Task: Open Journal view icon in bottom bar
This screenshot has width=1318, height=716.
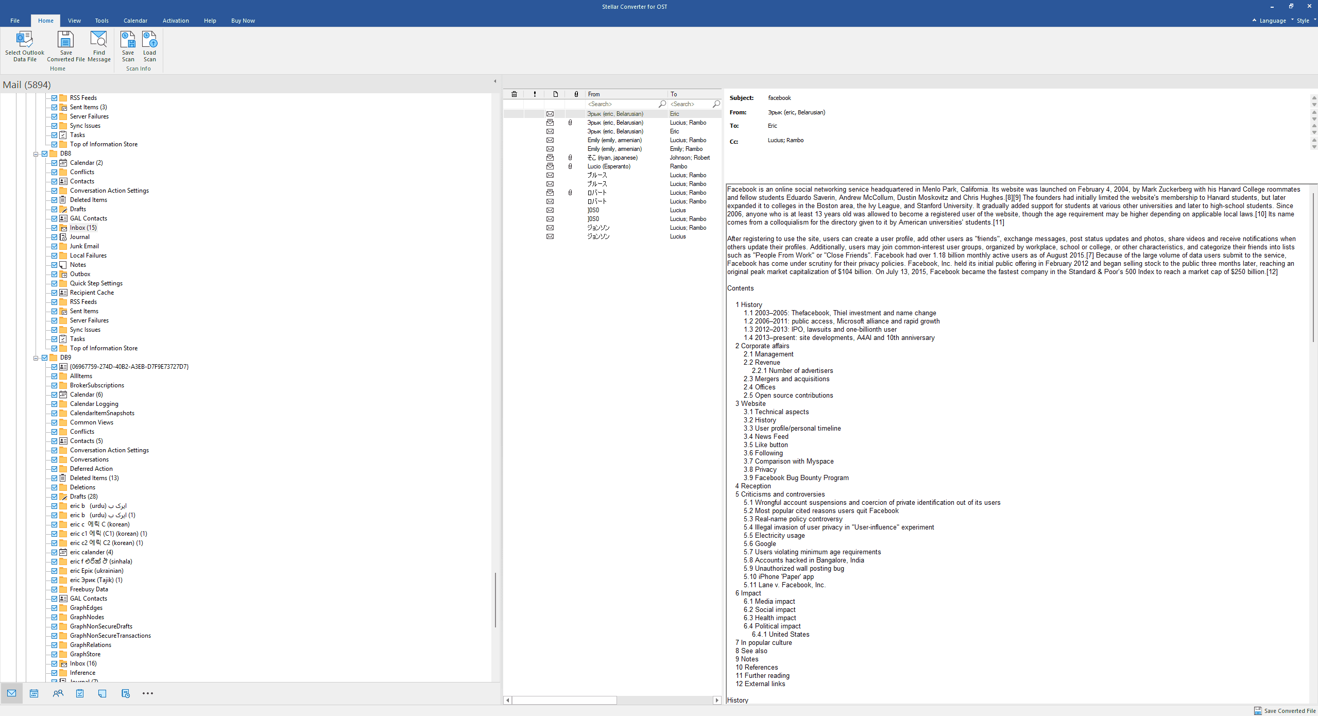Action: 125,693
